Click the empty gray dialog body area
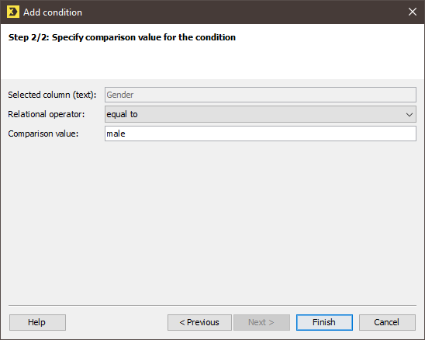Screen dimensions: 425x340 pos(212,223)
